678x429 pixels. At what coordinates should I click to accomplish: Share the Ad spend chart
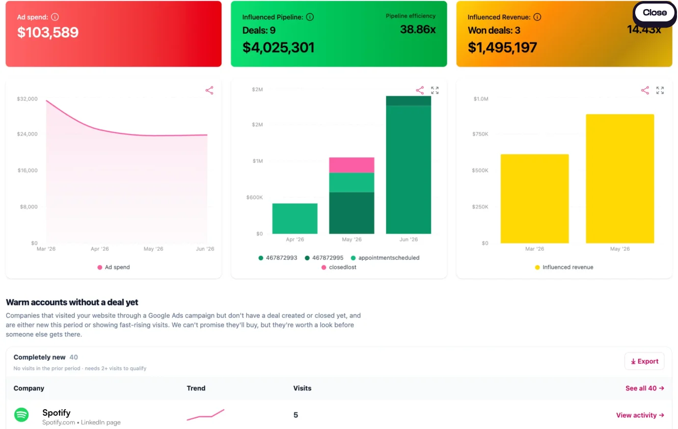click(209, 90)
